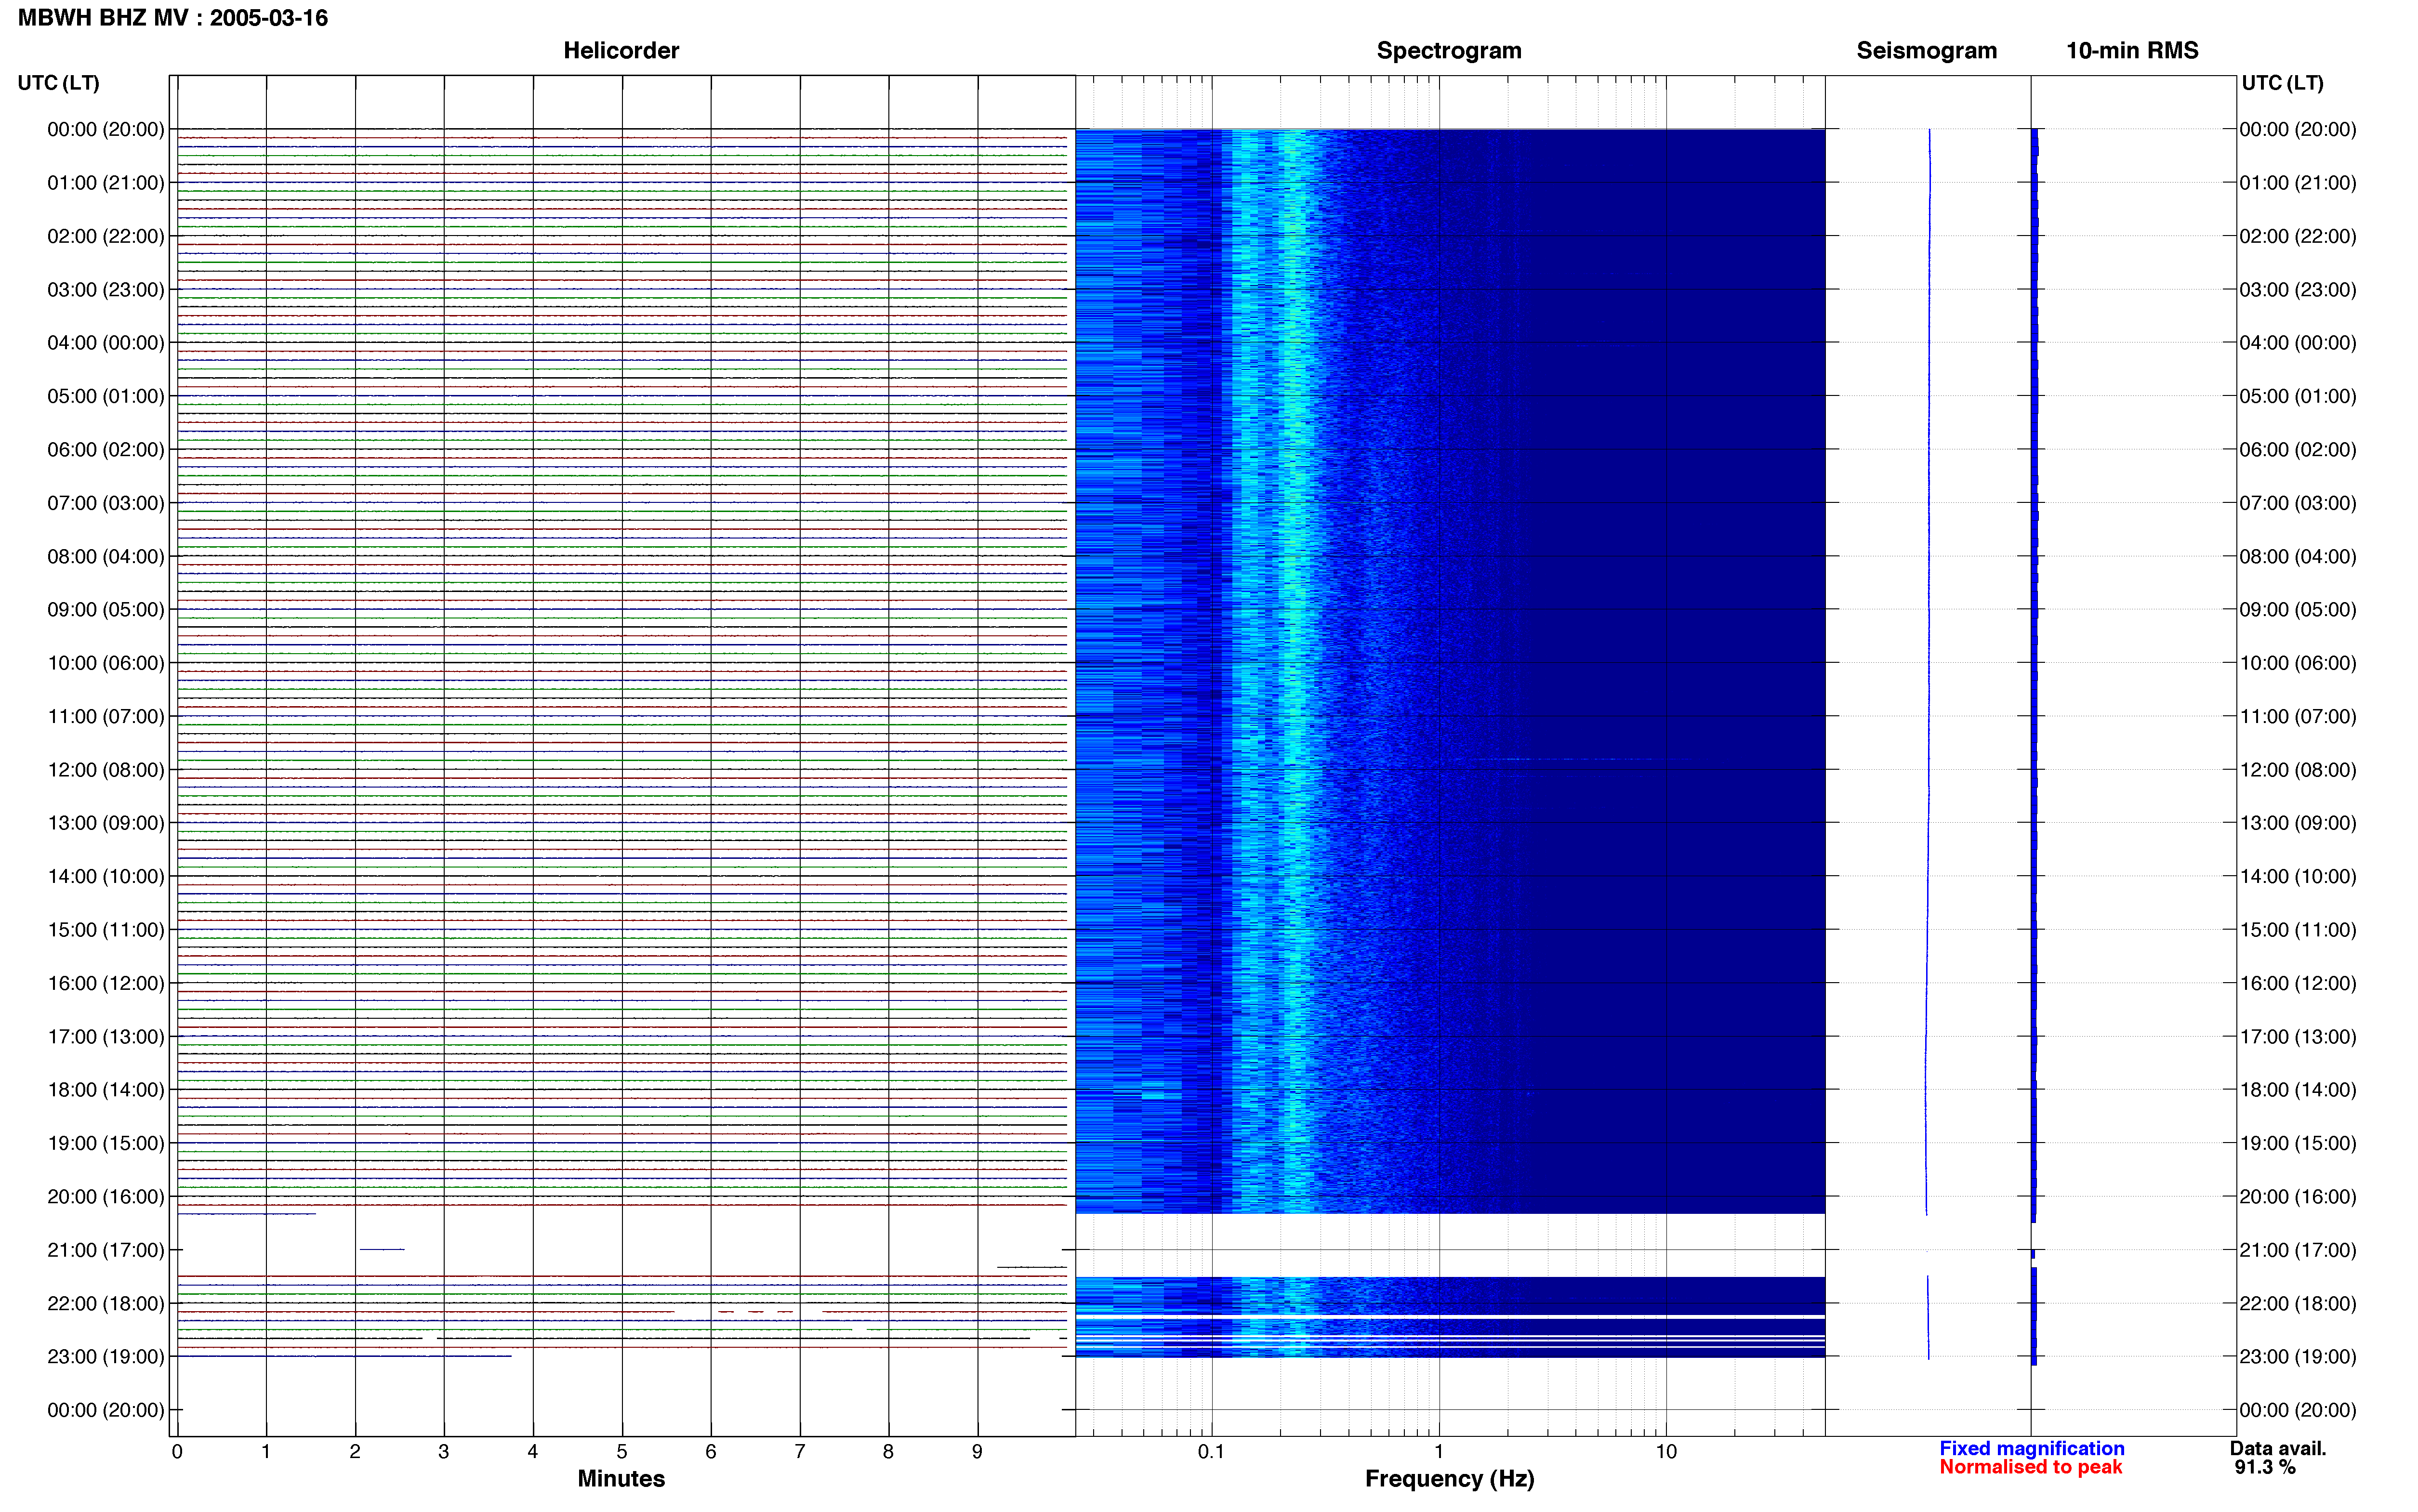Click the 0 tick on the Minutes axis
2418x1512 pixels.
[177, 1451]
